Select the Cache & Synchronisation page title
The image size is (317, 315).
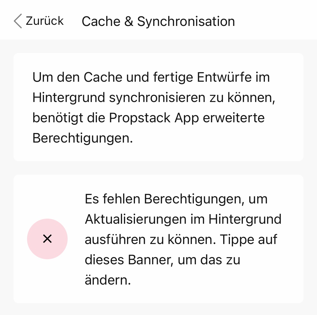(x=158, y=21)
